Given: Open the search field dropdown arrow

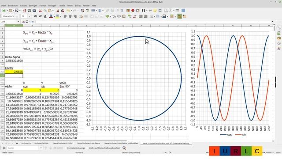Looking at the screenshot, I should click(41, 148).
